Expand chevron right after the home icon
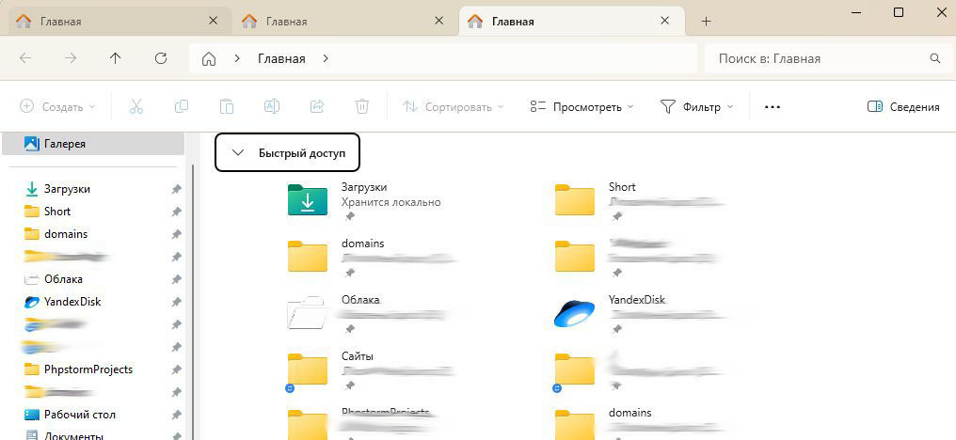 [237, 59]
